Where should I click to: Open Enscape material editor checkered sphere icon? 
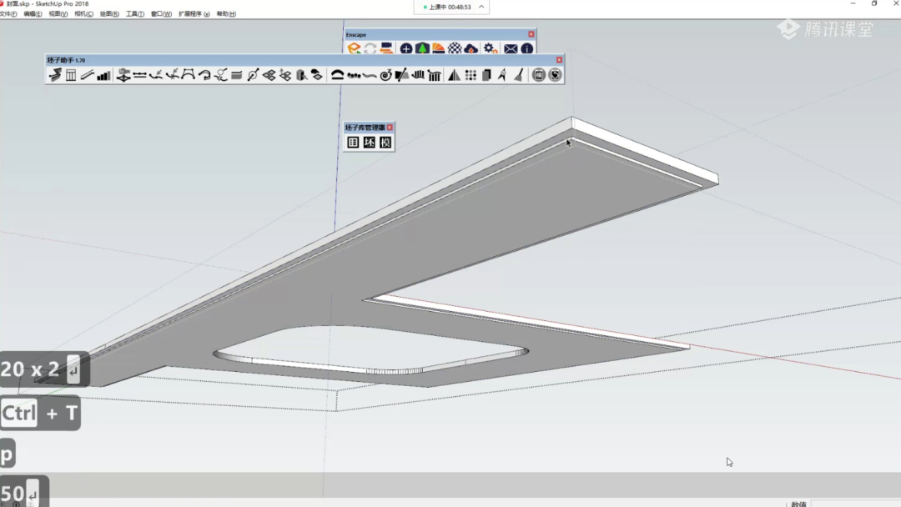(455, 49)
